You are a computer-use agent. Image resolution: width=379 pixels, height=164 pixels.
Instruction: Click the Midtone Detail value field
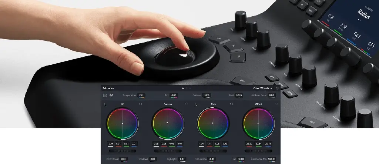pyautogui.click(x=272, y=96)
